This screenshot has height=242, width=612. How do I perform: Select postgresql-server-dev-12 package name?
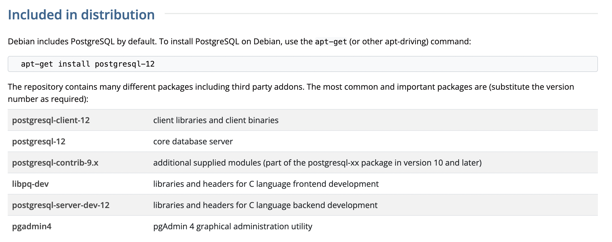61,205
